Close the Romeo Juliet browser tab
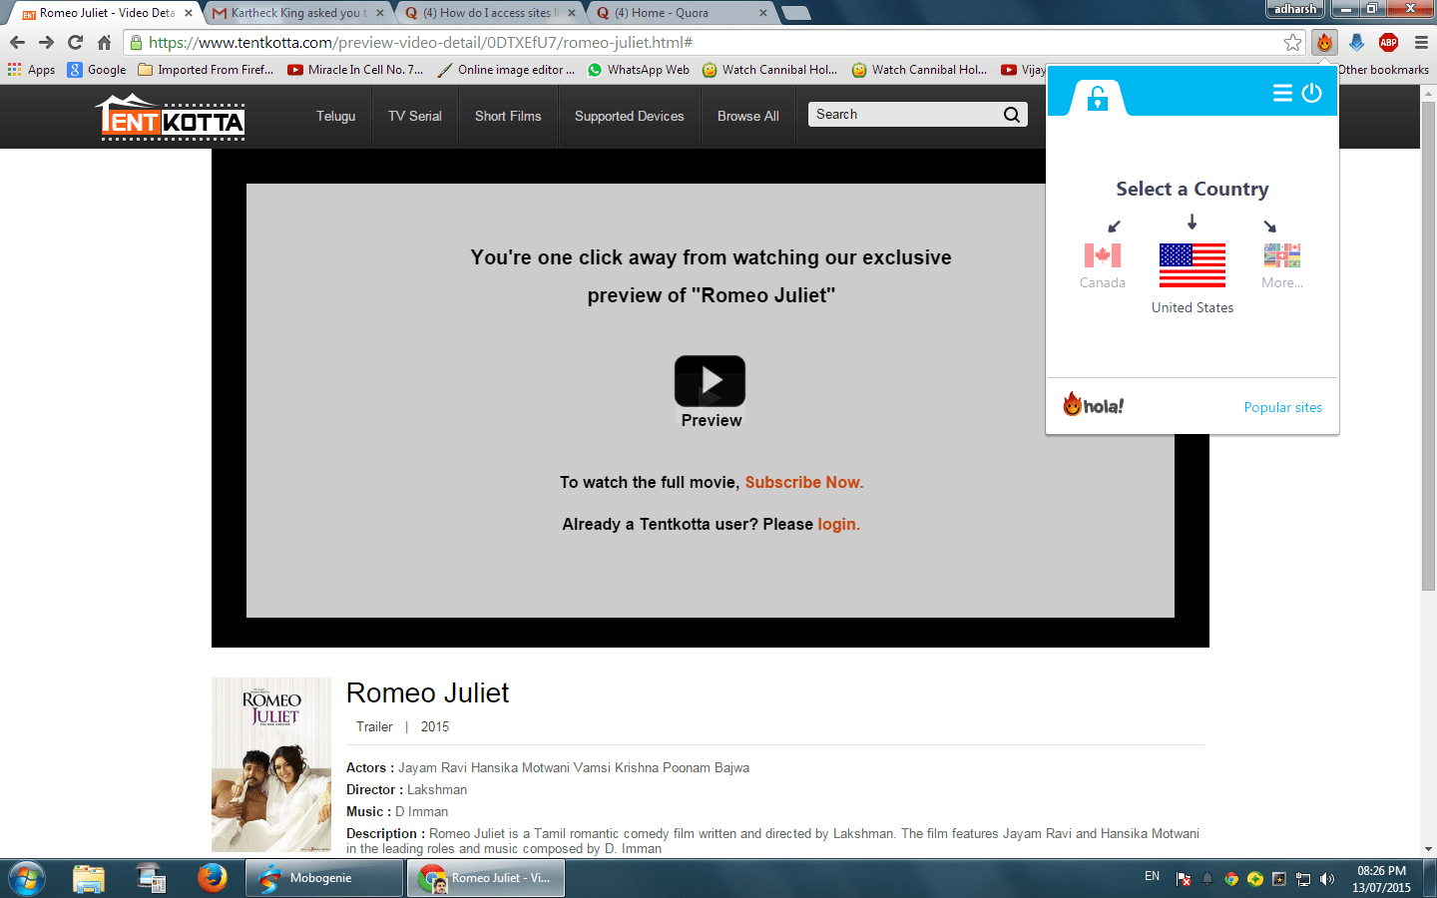The image size is (1437, 898). tap(189, 13)
